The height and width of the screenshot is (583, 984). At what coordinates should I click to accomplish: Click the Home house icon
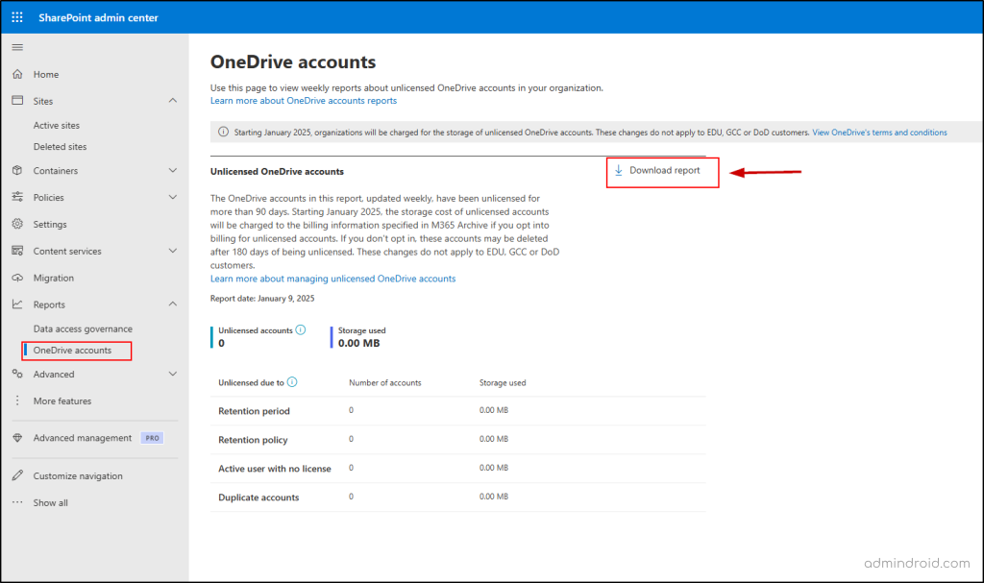pyautogui.click(x=17, y=74)
